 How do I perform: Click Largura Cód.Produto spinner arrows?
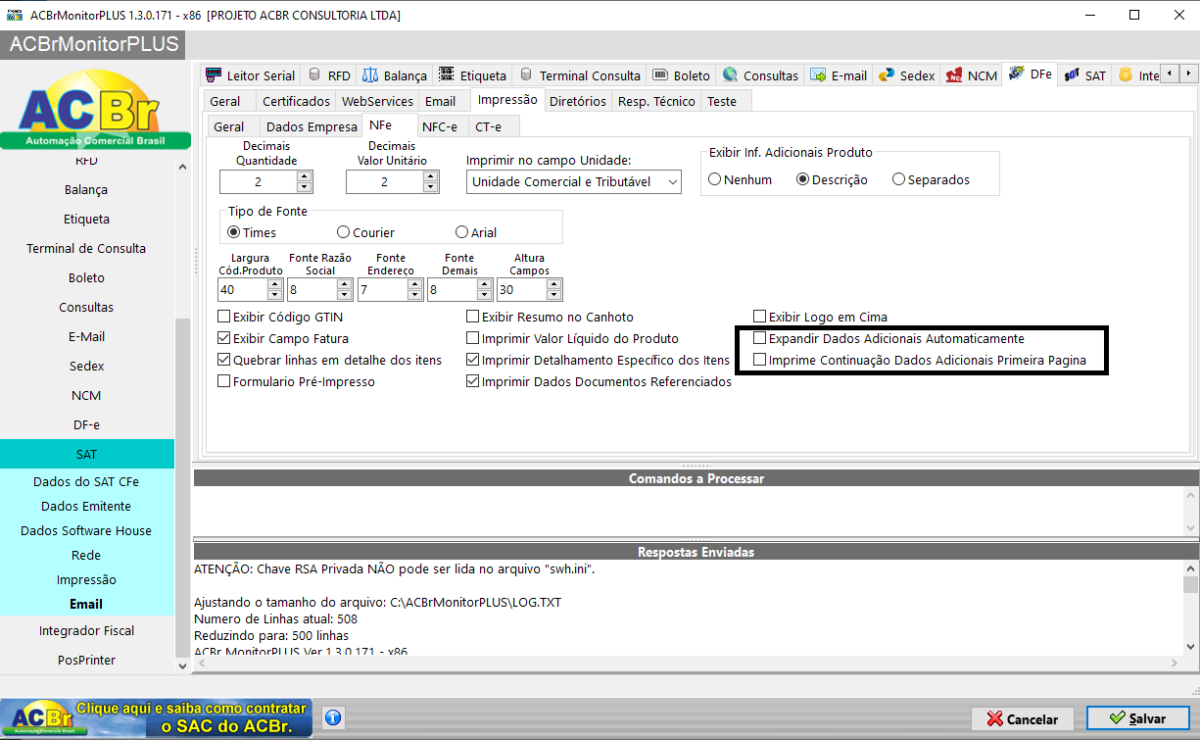coord(274,289)
